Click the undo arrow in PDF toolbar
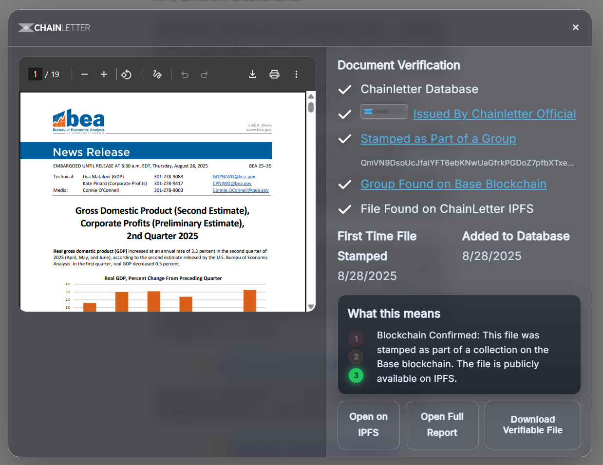 click(185, 74)
